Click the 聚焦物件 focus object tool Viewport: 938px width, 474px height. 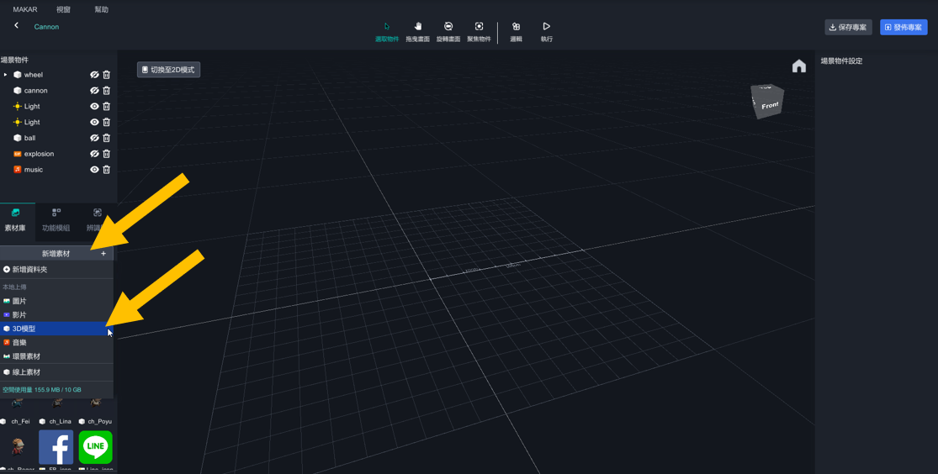click(x=479, y=31)
